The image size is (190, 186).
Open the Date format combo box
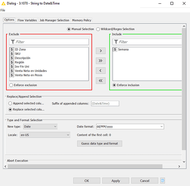[130, 126]
